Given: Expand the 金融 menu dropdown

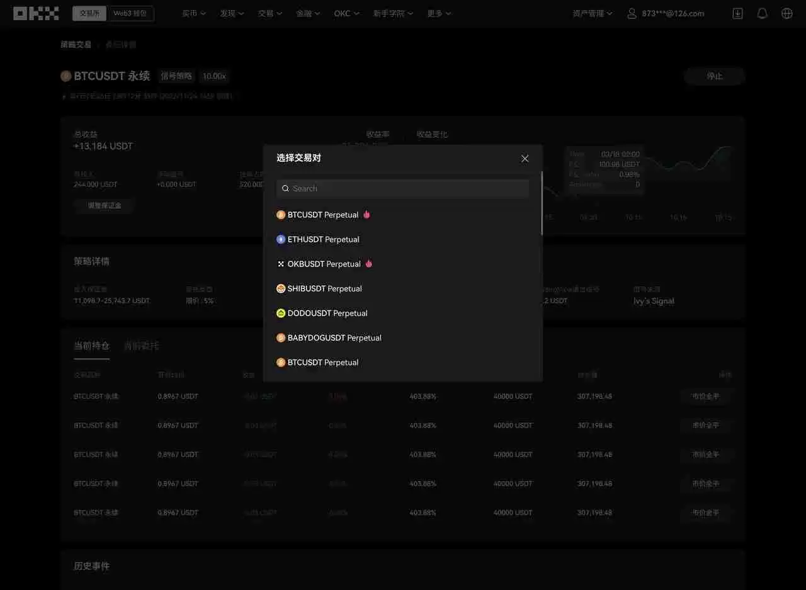Looking at the screenshot, I should (307, 13).
